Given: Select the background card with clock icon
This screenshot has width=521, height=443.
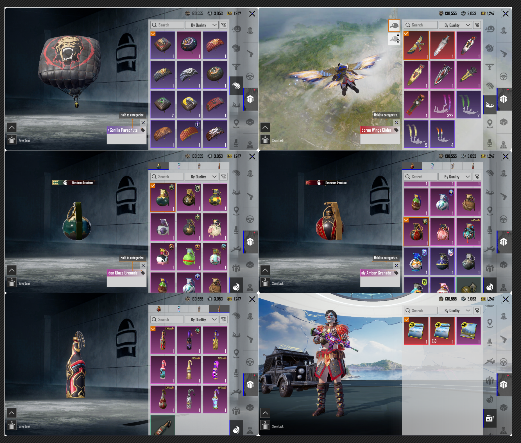Looking at the screenshot, I should [442, 331].
